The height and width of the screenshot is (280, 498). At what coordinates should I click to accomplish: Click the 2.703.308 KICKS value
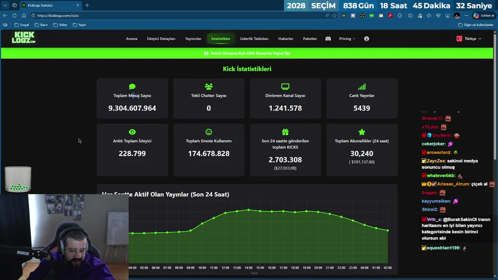pyautogui.click(x=285, y=160)
